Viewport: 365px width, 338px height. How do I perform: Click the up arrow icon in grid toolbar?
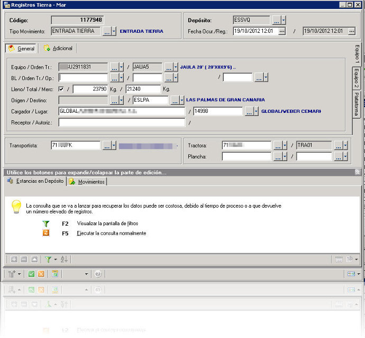[x=34, y=259]
